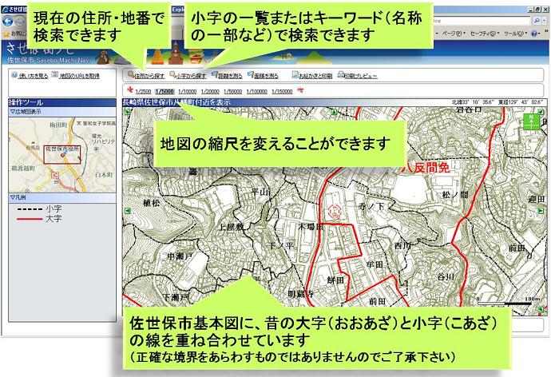
Task: Click the blue help question mark icon
Action: [x=533, y=34]
